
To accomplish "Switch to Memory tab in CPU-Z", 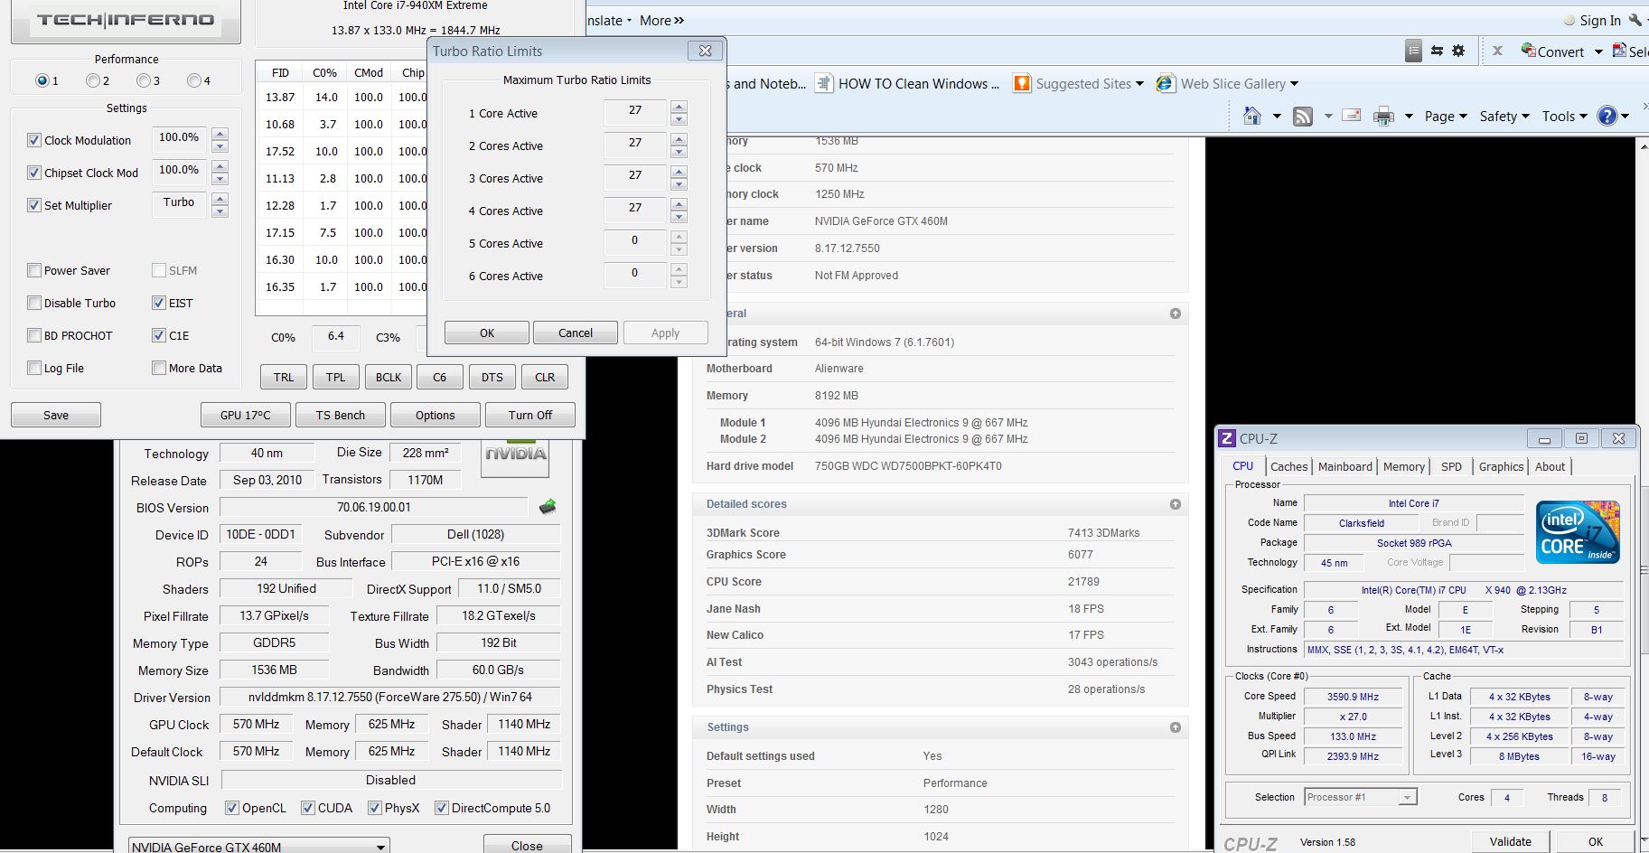I will pyautogui.click(x=1403, y=466).
